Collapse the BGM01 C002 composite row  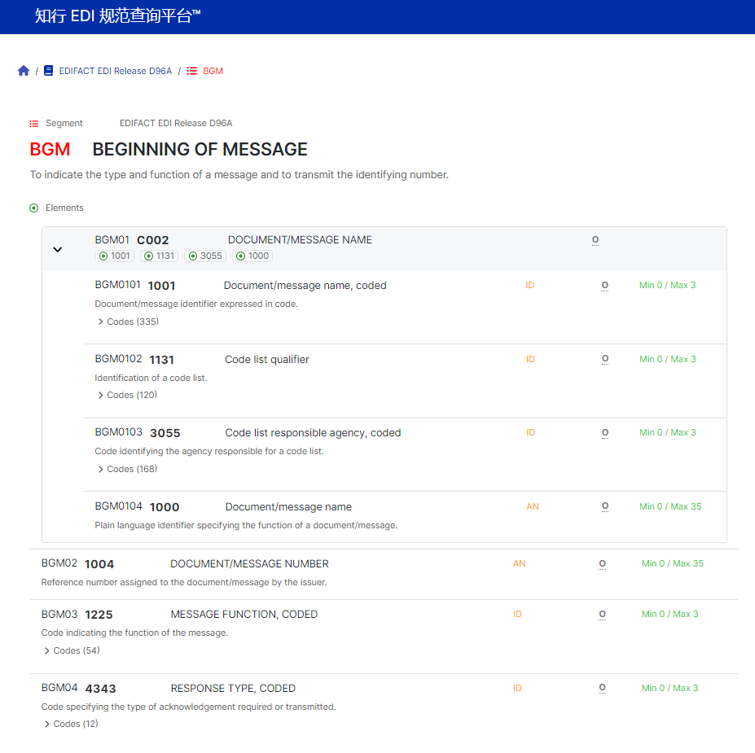coord(57,249)
